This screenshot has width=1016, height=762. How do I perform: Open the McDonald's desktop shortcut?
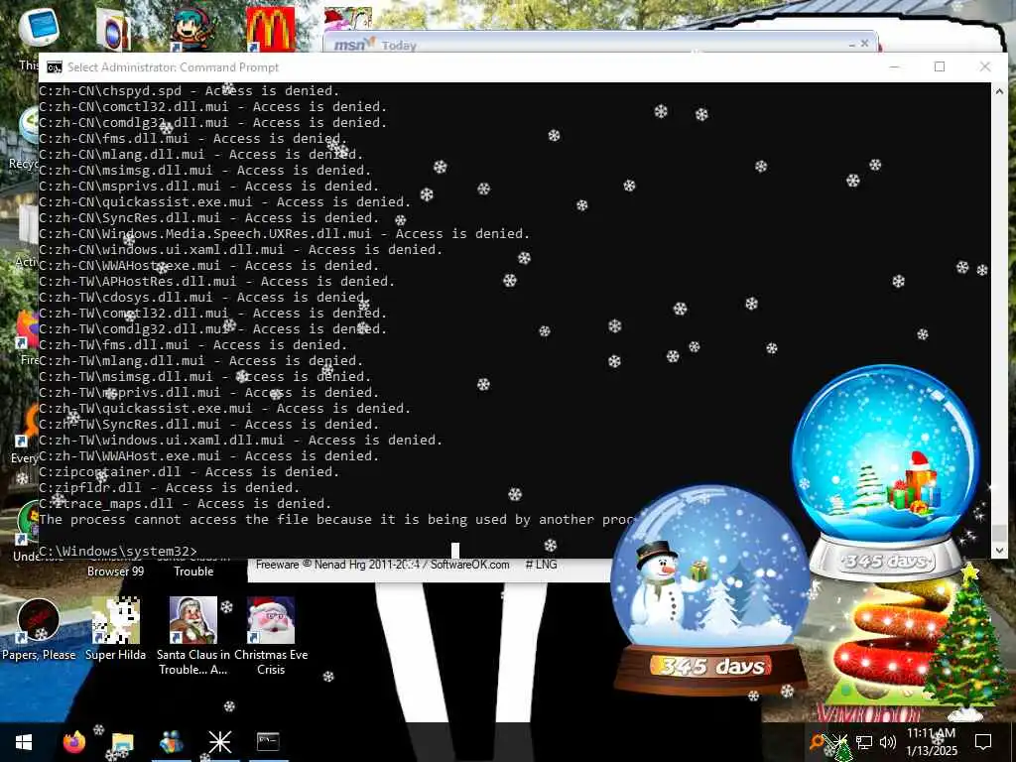270,30
